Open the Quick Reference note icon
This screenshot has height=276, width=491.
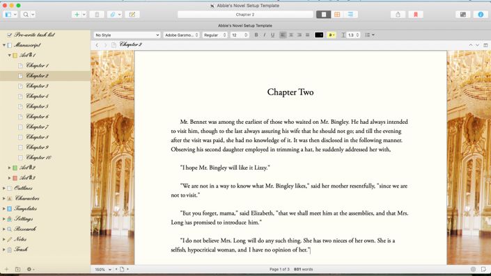(x=132, y=15)
